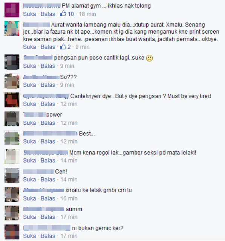Click the smiley emoticon after 'suke'
225x241 pixels.
pos(149,58)
